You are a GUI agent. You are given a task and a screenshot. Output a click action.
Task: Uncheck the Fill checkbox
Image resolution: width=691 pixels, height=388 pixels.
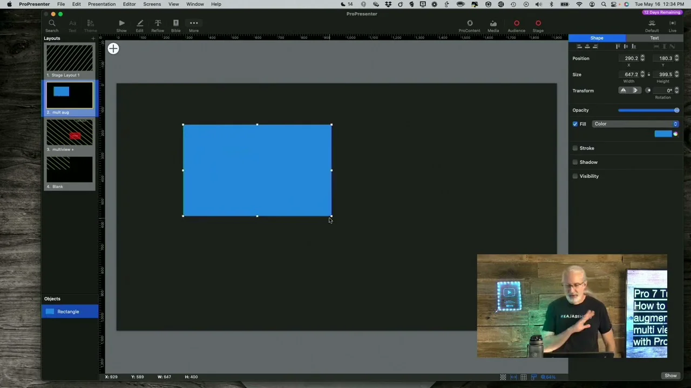(x=575, y=124)
